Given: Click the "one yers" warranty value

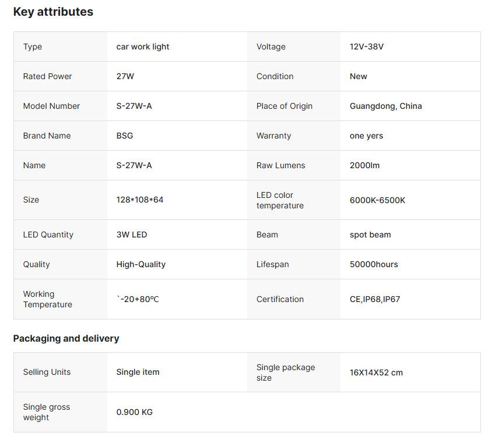Looking at the screenshot, I should pos(367,136).
